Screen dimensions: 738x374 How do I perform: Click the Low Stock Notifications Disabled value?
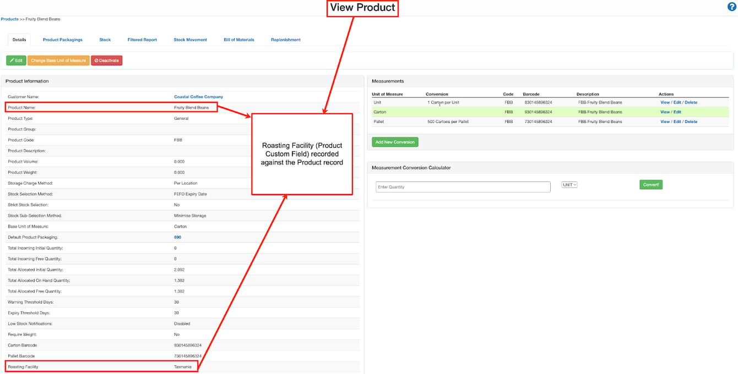tap(182, 324)
